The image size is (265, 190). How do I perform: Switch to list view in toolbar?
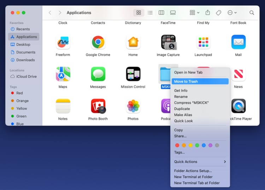pyautogui.click(x=150, y=13)
